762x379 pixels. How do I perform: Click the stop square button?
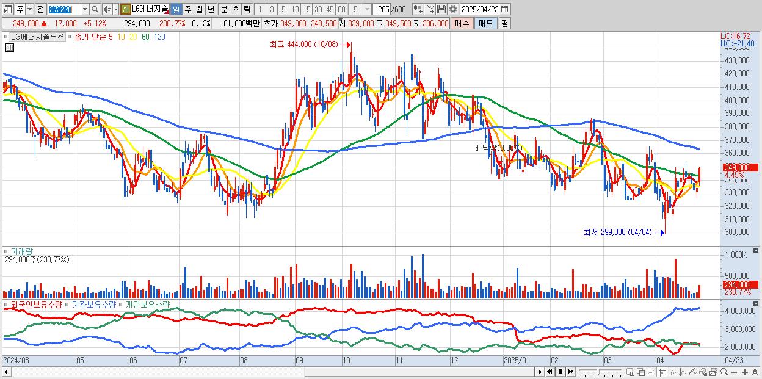(560, 372)
